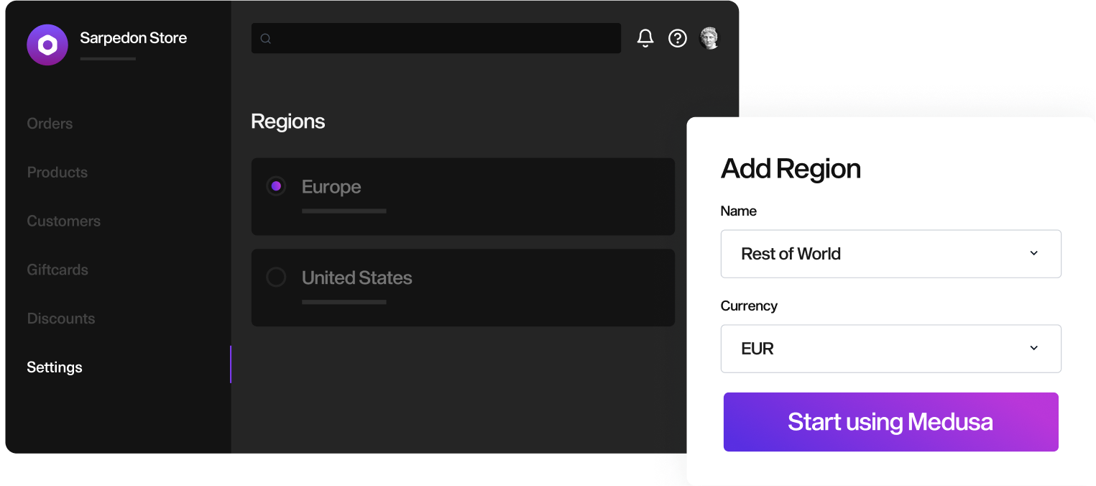Select the United States radio button

[x=276, y=277]
